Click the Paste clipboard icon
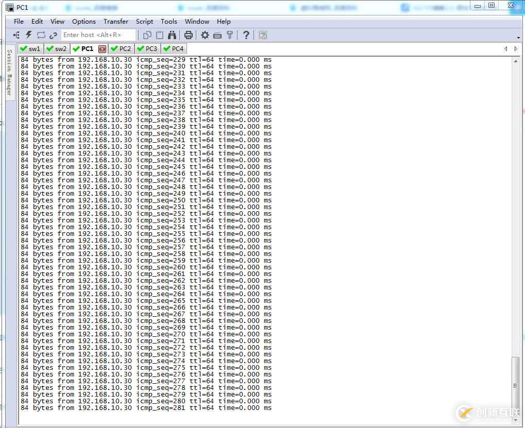Image resolution: width=525 pixels, height=428 pixels. coord(160,35)
